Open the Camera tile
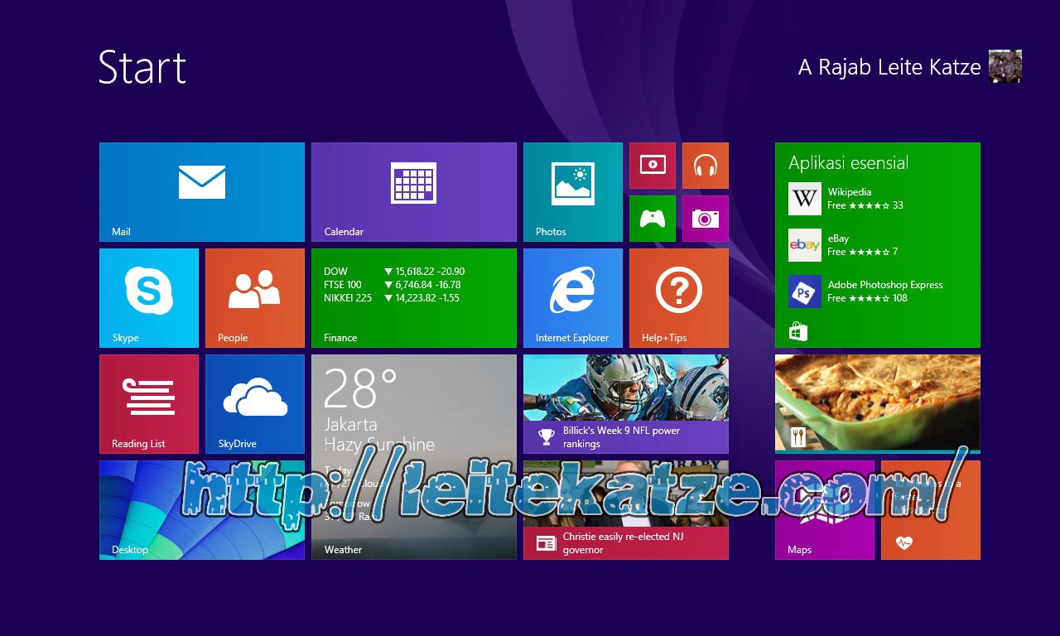 [706, 219]
